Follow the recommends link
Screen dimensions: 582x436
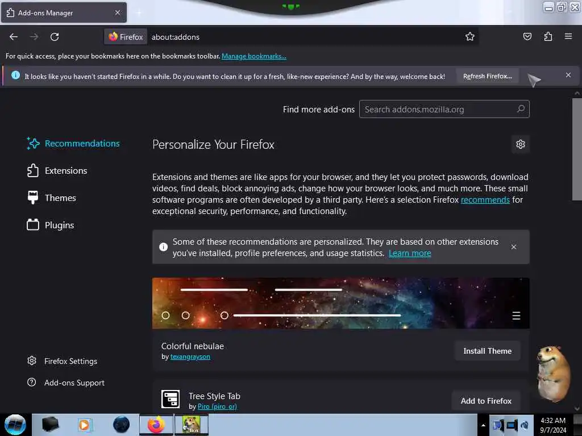coord(485,200)
